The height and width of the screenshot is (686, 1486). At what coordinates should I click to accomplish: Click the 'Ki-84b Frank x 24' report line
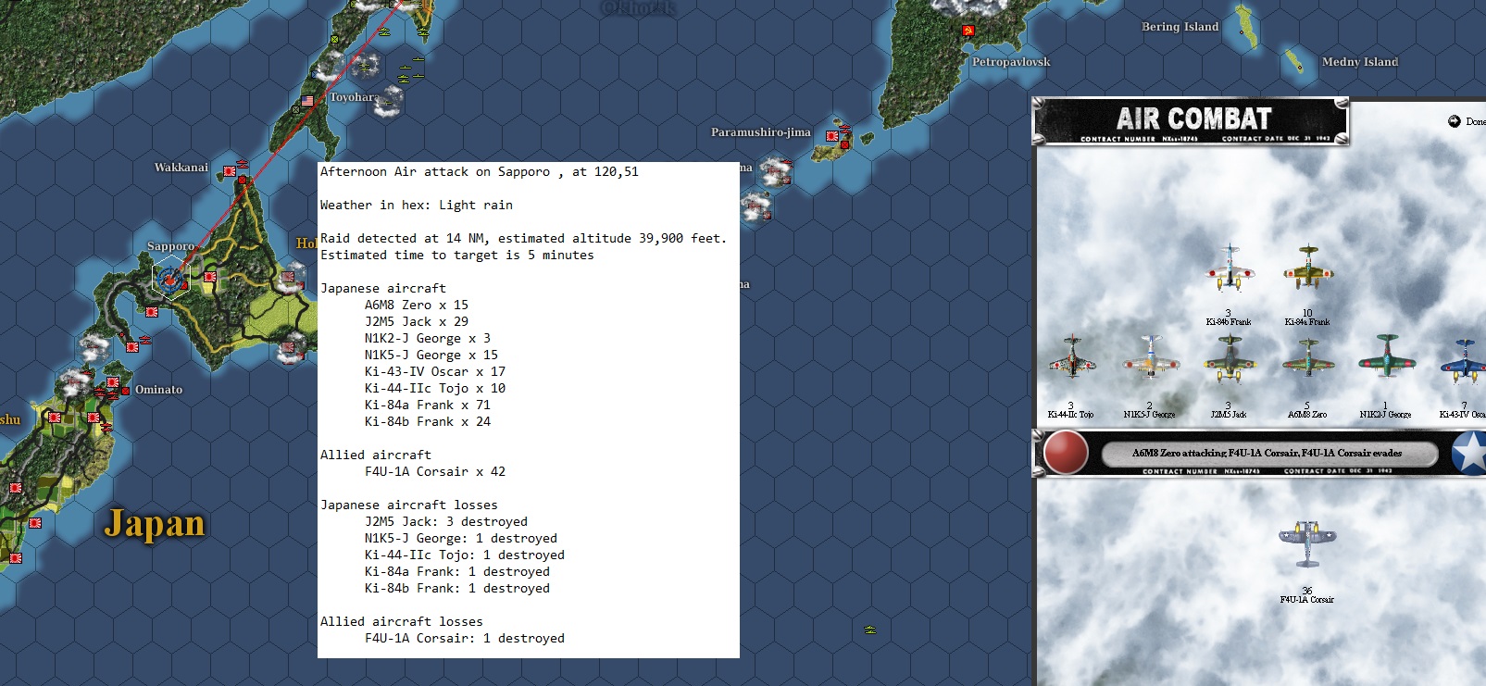[428, 421]
